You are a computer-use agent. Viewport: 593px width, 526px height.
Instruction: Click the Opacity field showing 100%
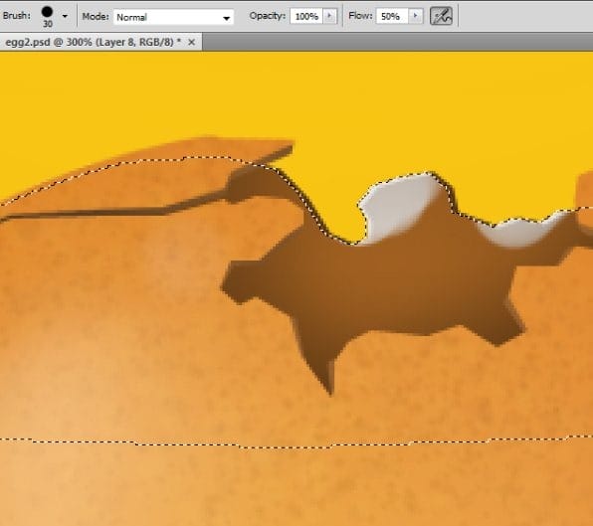tap(306, 16)
